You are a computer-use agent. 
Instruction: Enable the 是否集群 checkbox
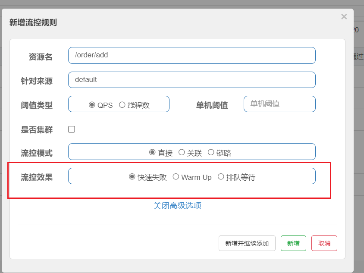[72, 129]
